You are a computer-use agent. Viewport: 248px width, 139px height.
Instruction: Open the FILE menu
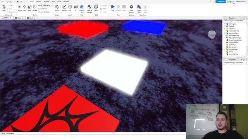pos(3,2)
